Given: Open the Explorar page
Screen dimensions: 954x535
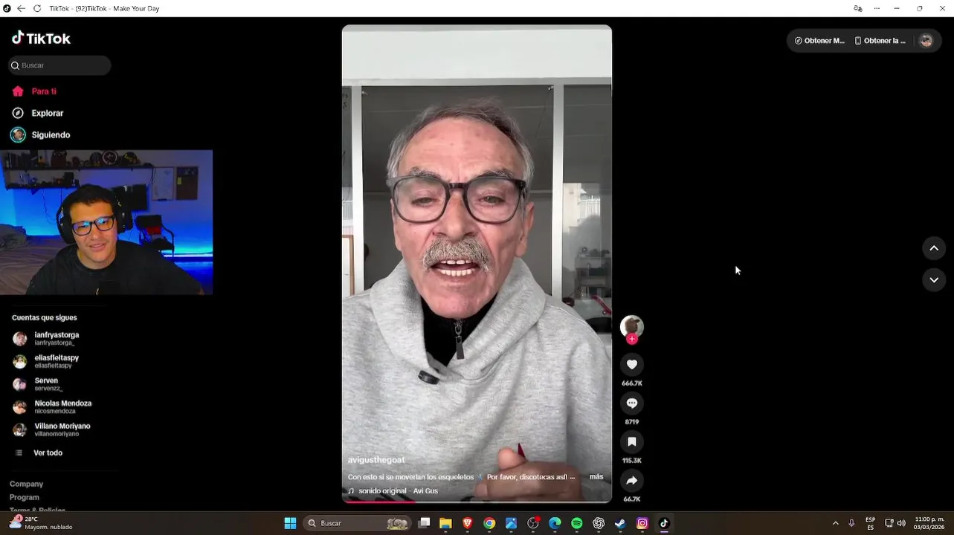Looking at the screenshot, I should (x=48, y=113).
